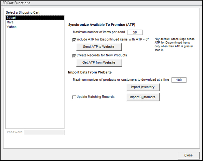Click the maximum items per send field
This screenshot has height=161, width=203.
tap(135, 32)
